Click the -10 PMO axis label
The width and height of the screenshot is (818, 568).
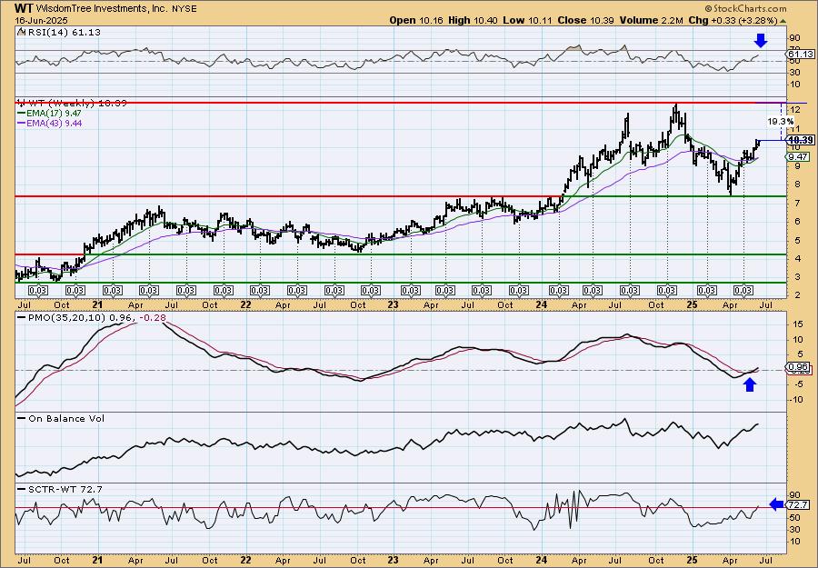click(x=796, y=400)
